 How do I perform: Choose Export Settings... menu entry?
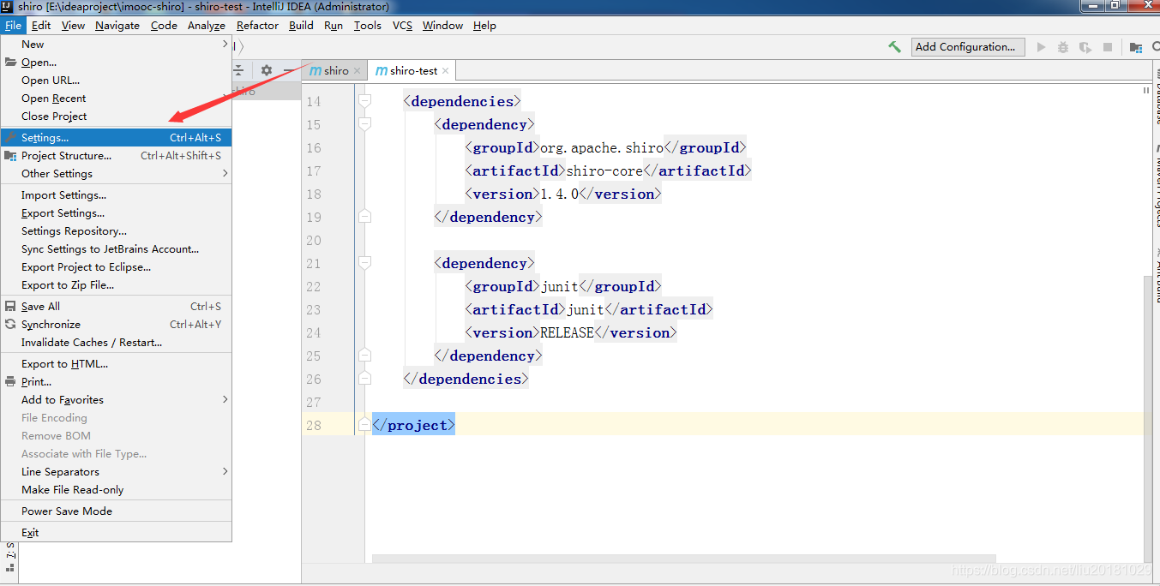(117, 212)
